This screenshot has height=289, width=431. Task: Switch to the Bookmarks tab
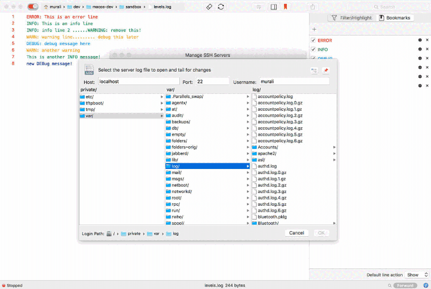[395, 18]
